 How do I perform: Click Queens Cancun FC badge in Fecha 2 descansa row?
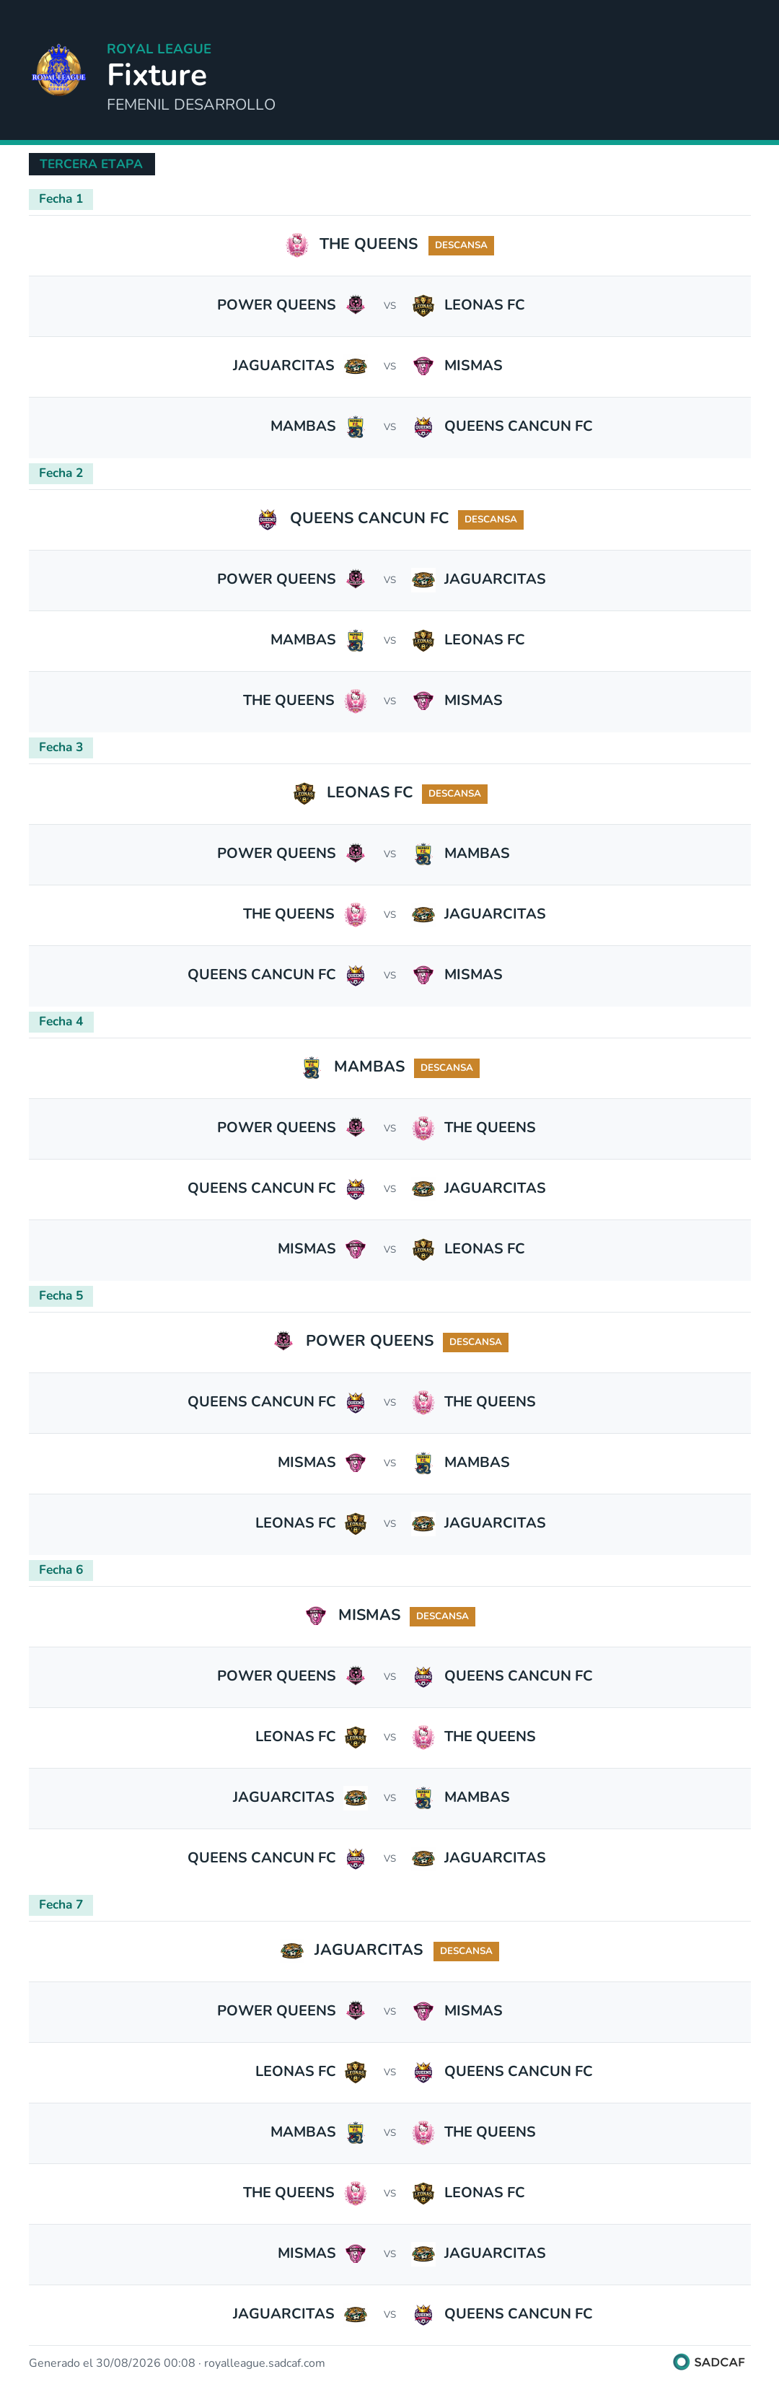(268, 519)
